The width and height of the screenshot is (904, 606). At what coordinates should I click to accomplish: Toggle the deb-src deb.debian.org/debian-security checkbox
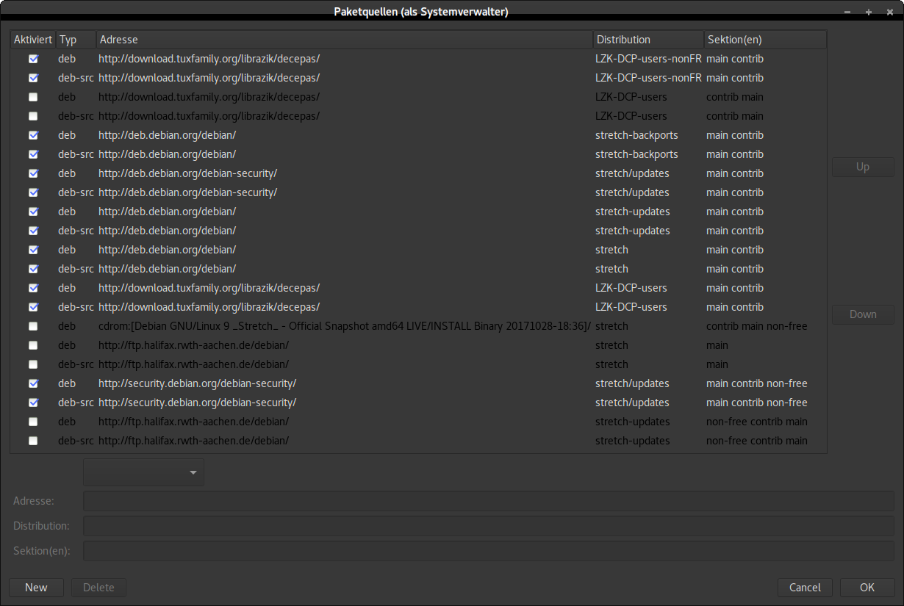pos(33,192)
